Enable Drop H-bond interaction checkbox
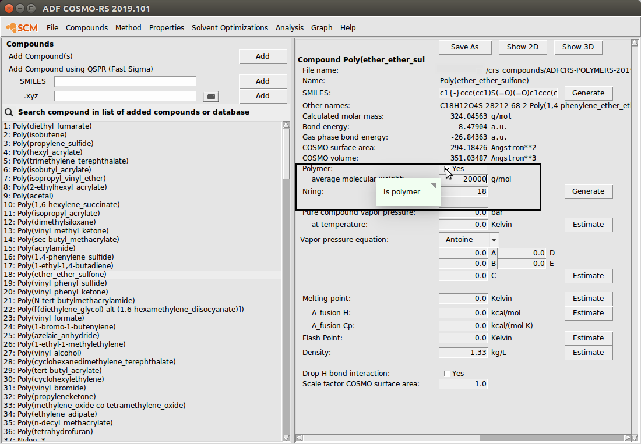 click(x=447, y=374)
